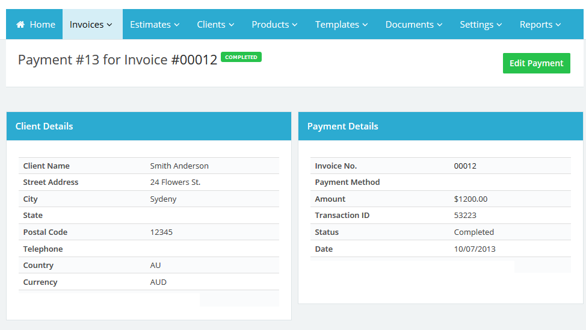Click the Home house icon
586x330 pixels.
click(x=20, y=25)
